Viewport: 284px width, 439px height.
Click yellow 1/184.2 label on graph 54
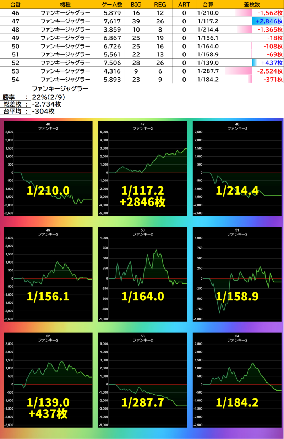(237, 402)
